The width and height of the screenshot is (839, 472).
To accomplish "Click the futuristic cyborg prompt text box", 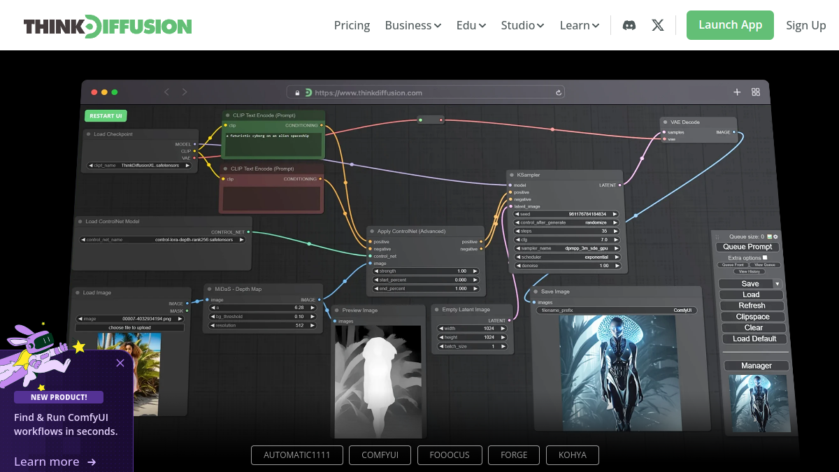I will (273, 144).
